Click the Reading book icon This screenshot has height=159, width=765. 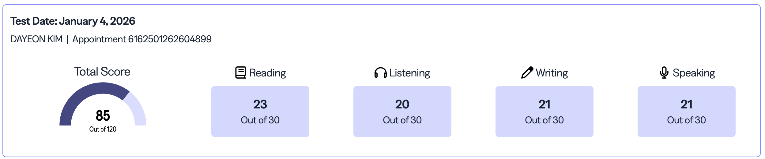coord(240,73)
